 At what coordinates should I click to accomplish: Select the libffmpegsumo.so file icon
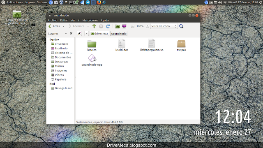(151, 43)
